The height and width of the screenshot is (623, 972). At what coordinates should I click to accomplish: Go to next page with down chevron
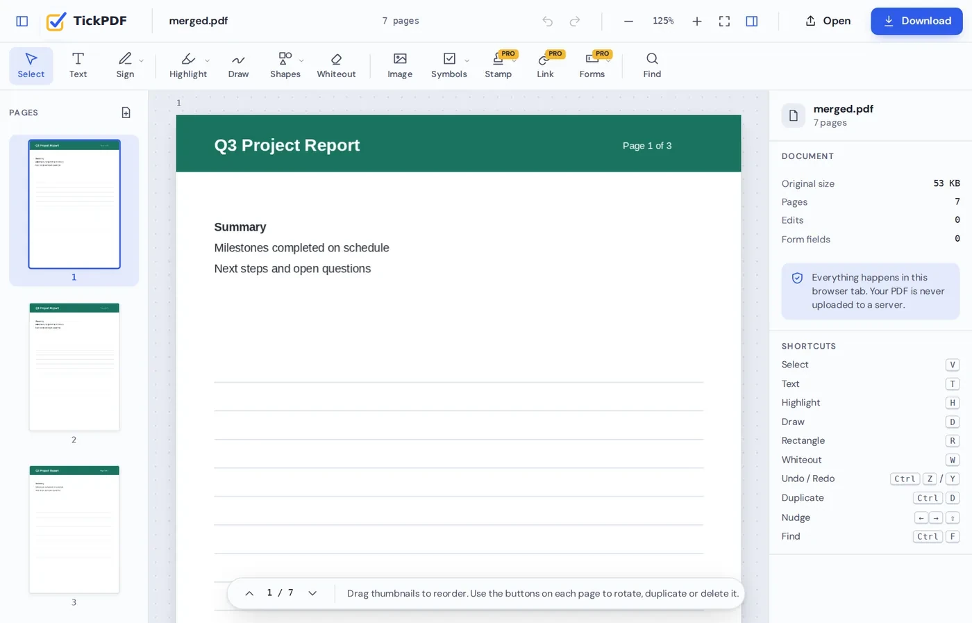point(312,593)
